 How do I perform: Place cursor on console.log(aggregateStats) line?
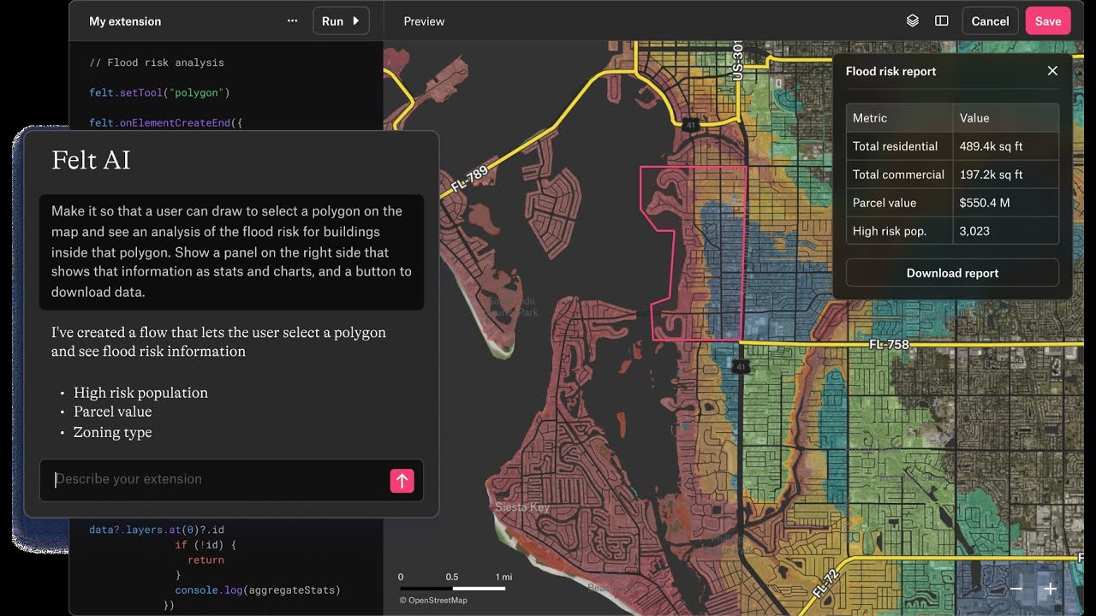[258, 589]
